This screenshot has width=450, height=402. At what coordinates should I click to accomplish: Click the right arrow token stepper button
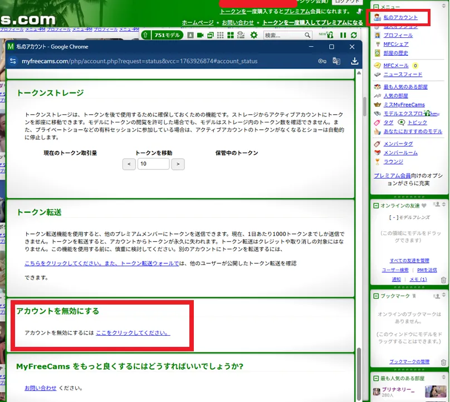(178, 164)
